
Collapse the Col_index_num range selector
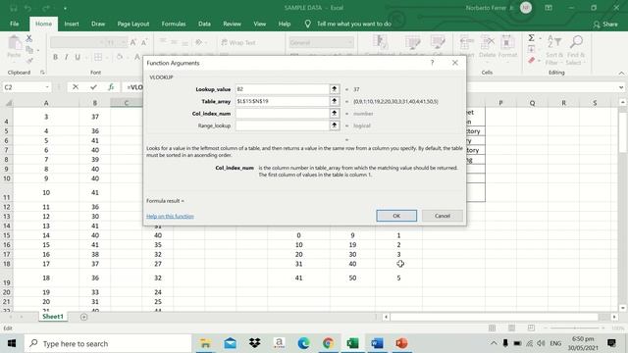[334, 114]
